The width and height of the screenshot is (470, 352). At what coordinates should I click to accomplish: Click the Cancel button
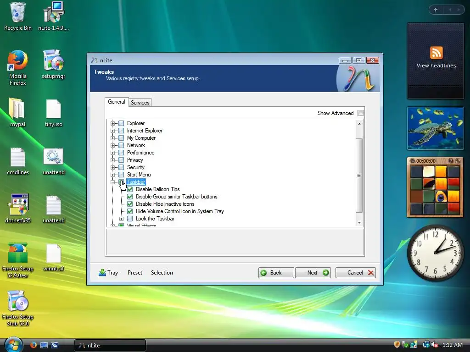pos(356,273)
